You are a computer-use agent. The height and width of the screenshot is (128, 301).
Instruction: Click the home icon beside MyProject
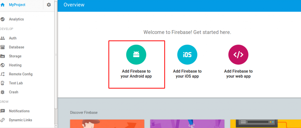tap(2, 5)
